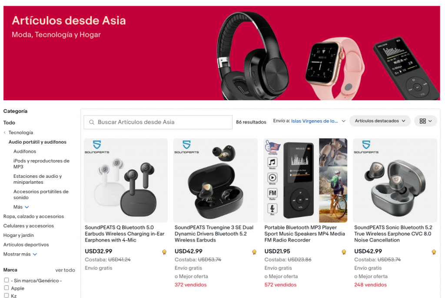Viewport: 445px width, 298px height.
Task: Click the badge icon beside Truengine 3 SE price
Action: (254, 252)
